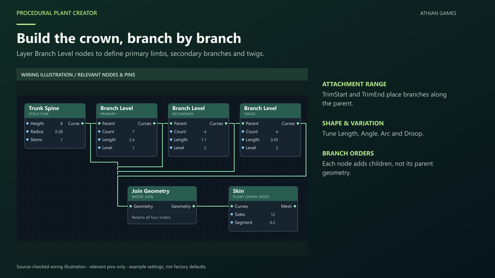Click Height value 8 on Trunk Spine

(x=61, y=124)
